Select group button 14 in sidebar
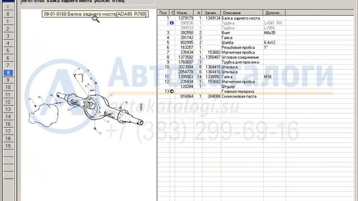Image resolution: width=358 pixels, height=201 pixels. coord(8,117)
